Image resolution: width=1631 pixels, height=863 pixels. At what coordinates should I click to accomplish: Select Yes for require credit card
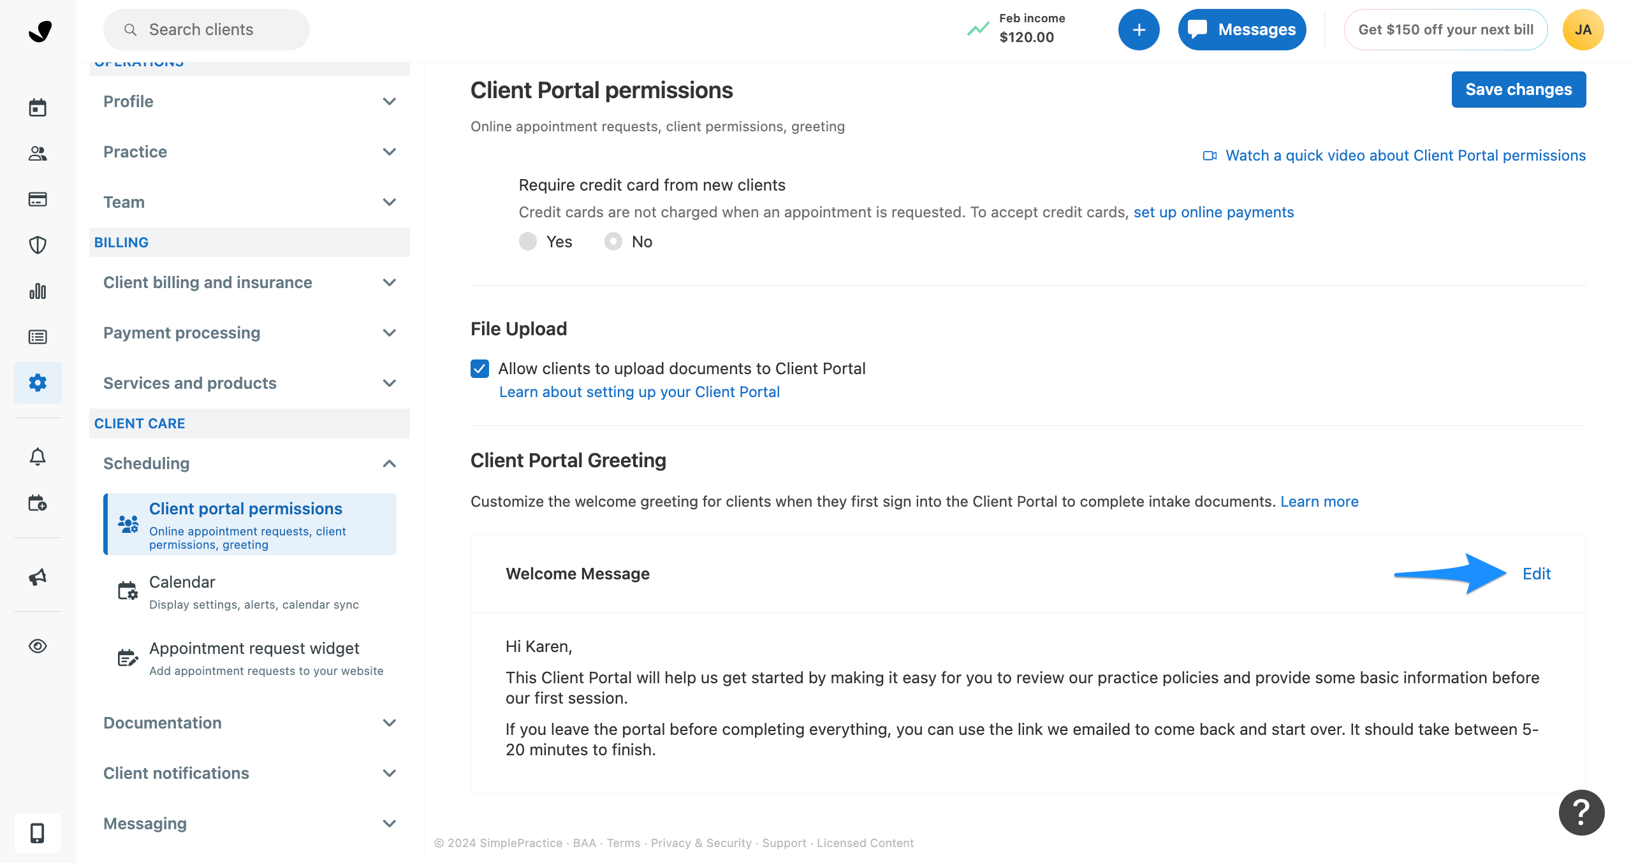pos(528,242)
